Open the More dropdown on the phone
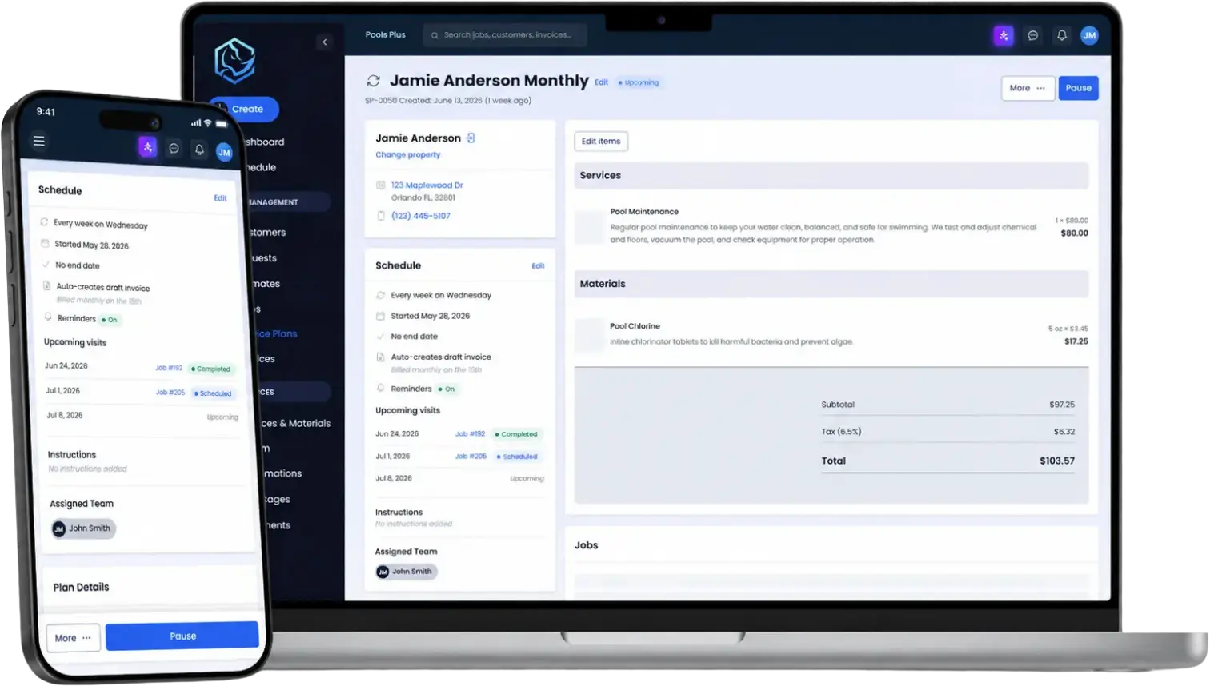This screenshot has height=686, width=1210. (73, 638)
